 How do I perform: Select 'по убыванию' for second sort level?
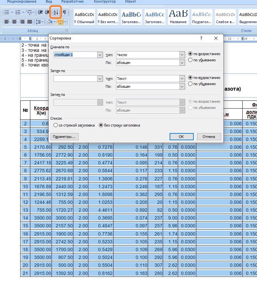point(190,84)
